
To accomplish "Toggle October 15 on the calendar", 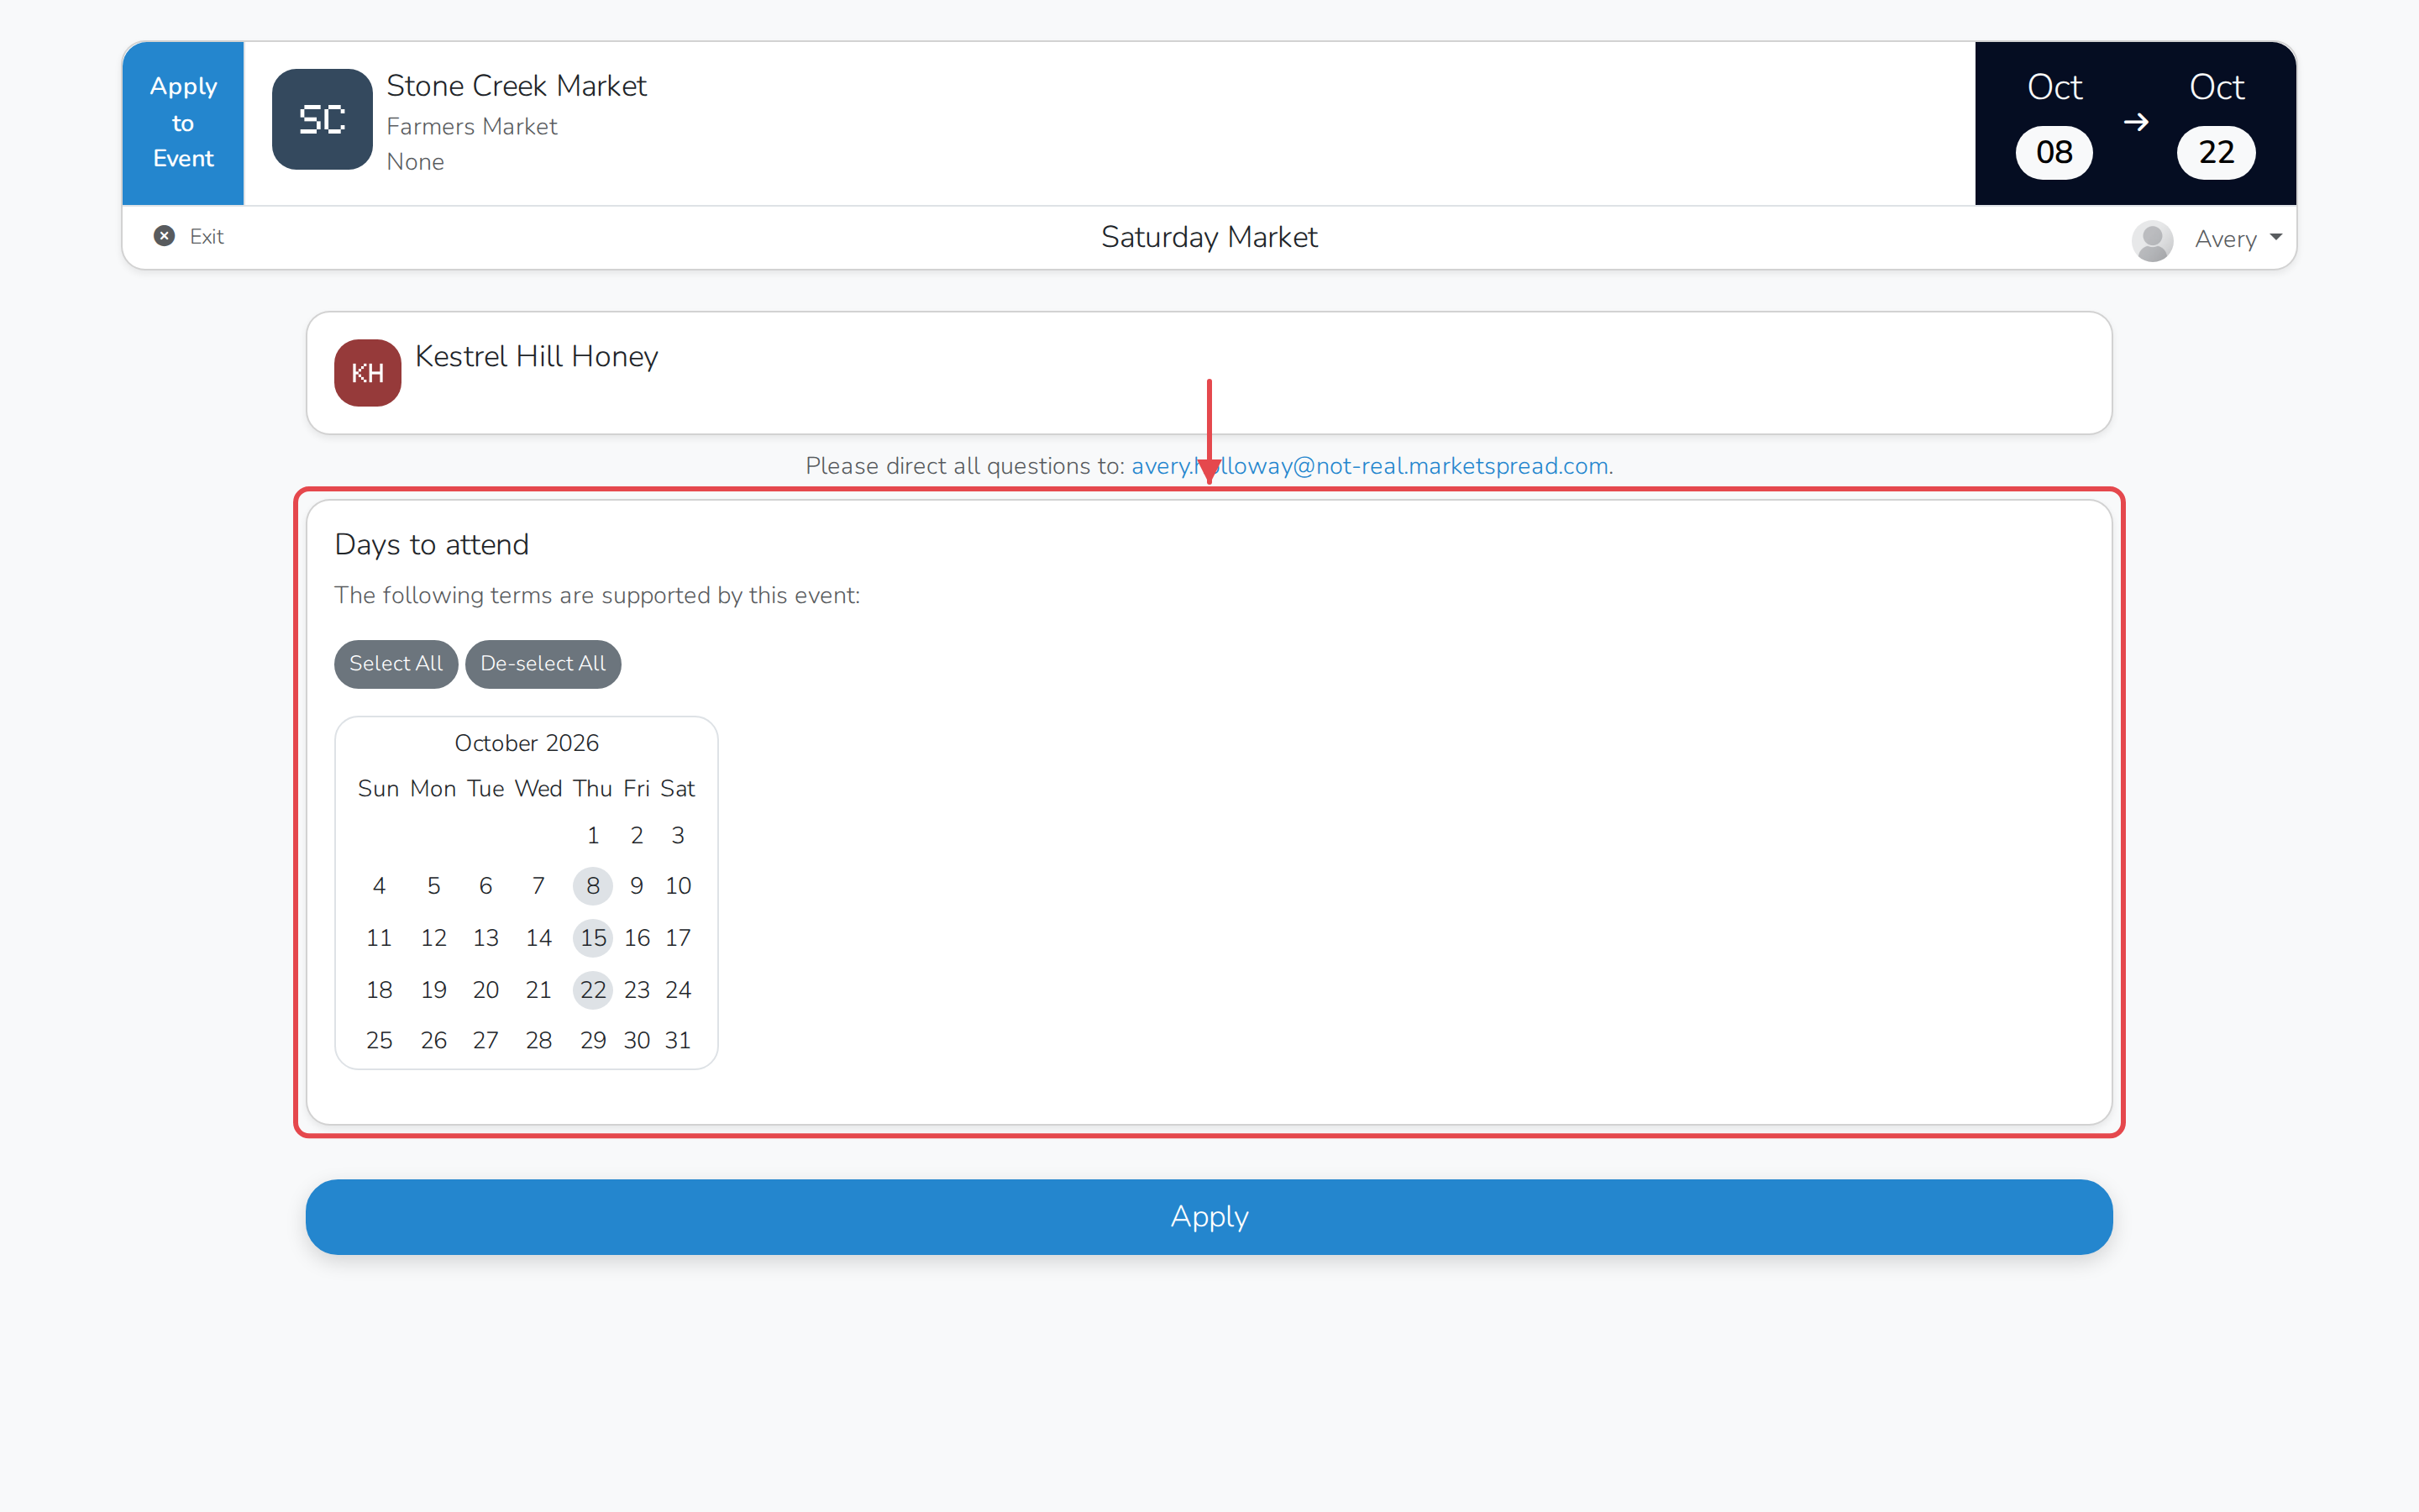I will (x=593, y=938).
